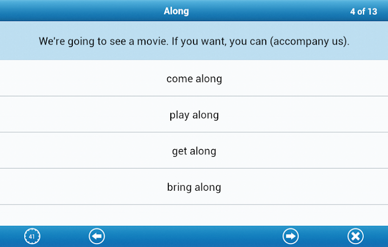This screenshot has height=247, width=388.
Task: Advance to the next question with right arrow
Action: click(291, 236)
